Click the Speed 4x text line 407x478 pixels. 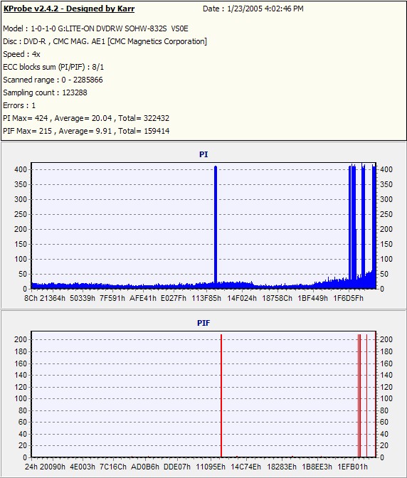point(21,54)
